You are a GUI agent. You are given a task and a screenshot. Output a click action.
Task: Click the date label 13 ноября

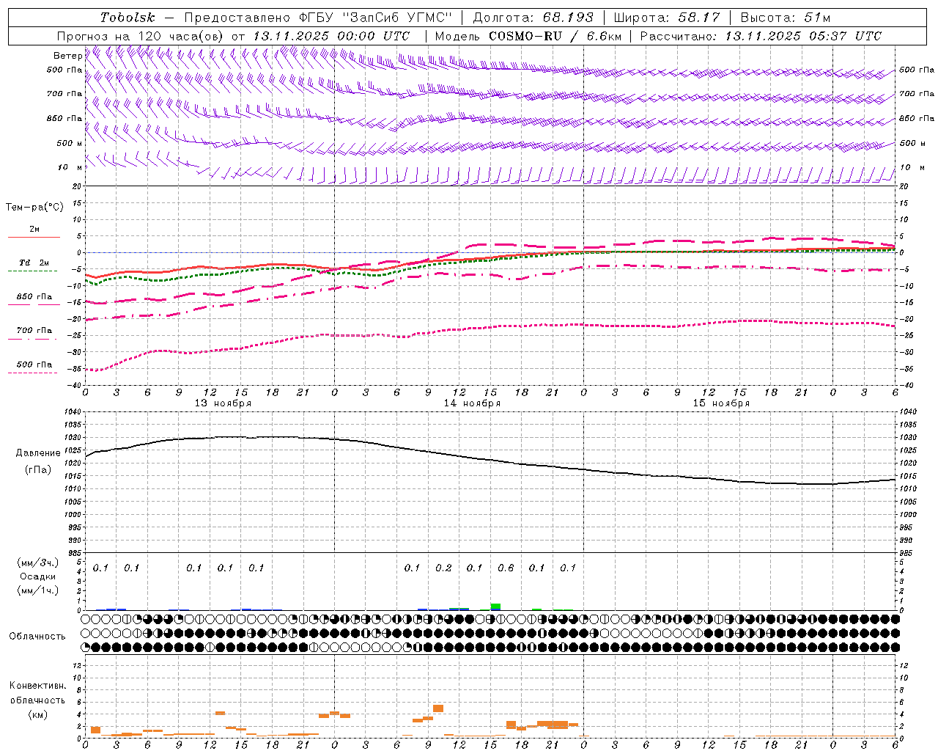[x=223, y=403]
